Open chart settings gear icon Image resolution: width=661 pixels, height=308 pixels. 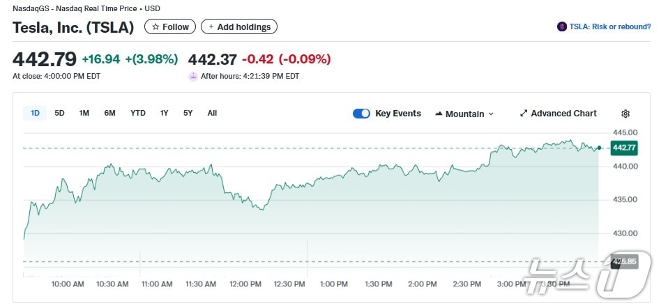tap(625, 114)
